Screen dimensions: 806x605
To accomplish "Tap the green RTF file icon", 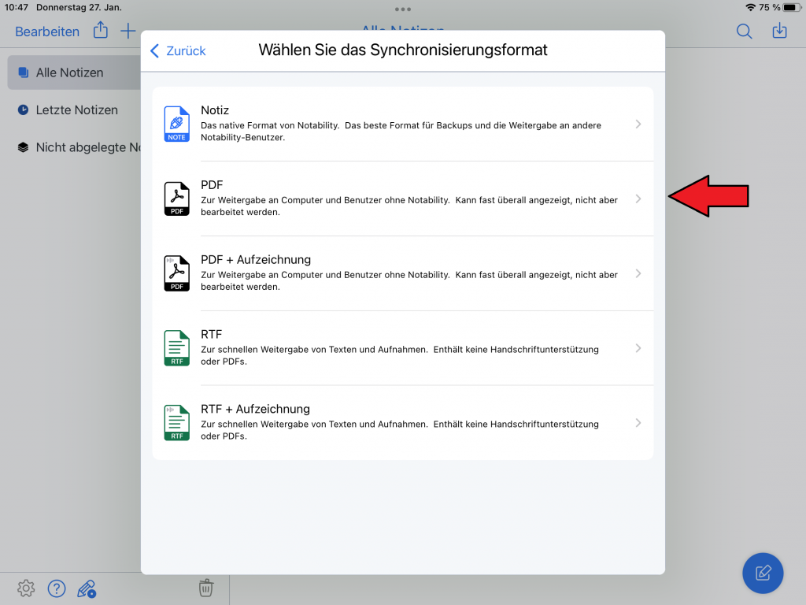I will click(x=177, y=348).
